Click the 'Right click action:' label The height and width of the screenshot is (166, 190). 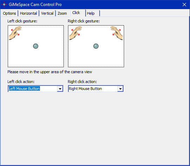tap(82, 82)
